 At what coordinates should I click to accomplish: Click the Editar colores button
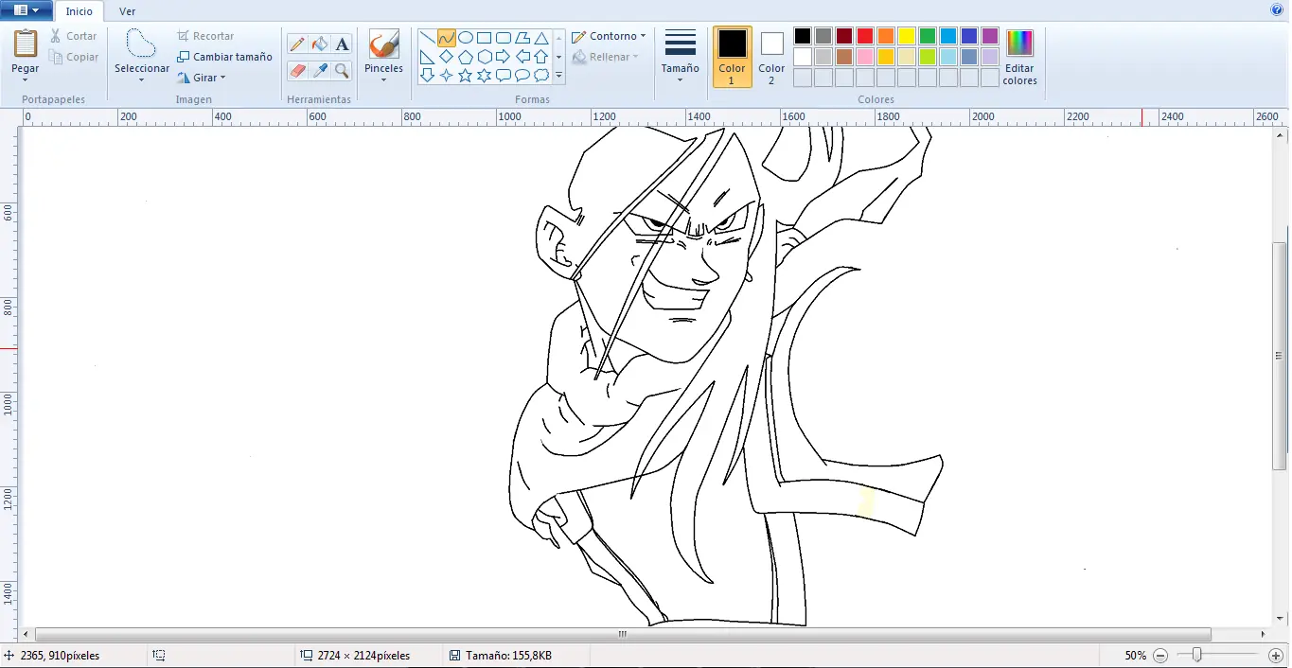1019,57
